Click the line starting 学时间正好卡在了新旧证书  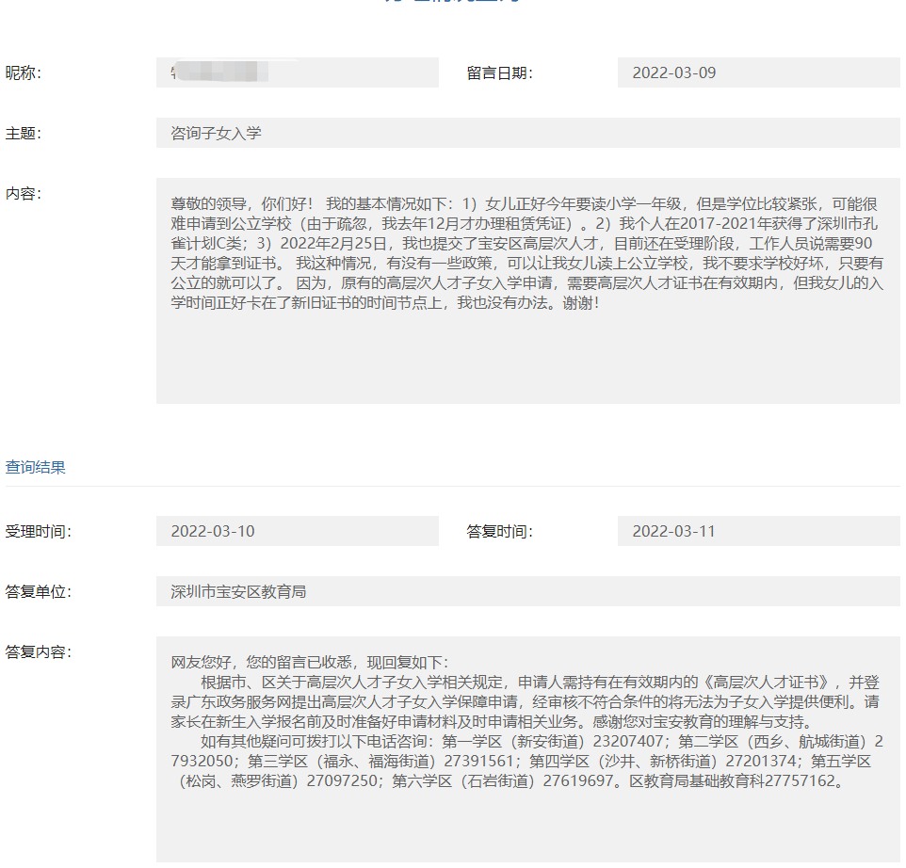pos(385,302)
